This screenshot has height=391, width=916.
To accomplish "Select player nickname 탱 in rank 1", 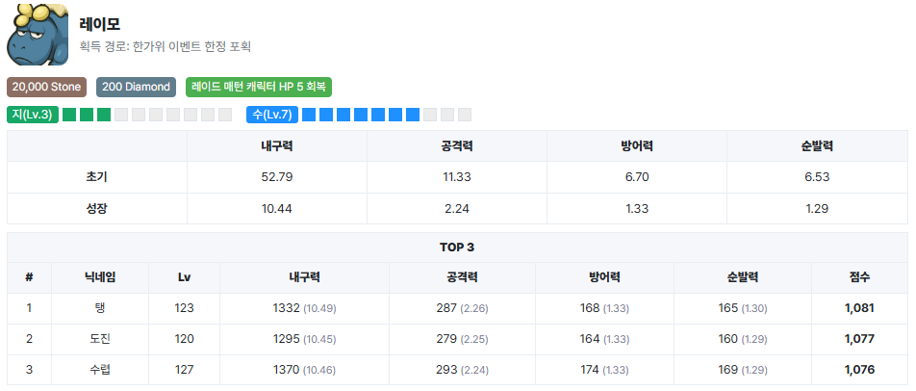I will coord(100,308).
